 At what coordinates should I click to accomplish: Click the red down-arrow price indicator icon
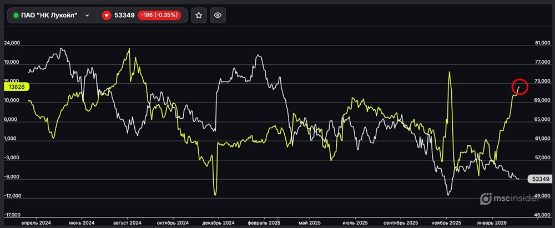pyautogui.click(x=107, y=15)
